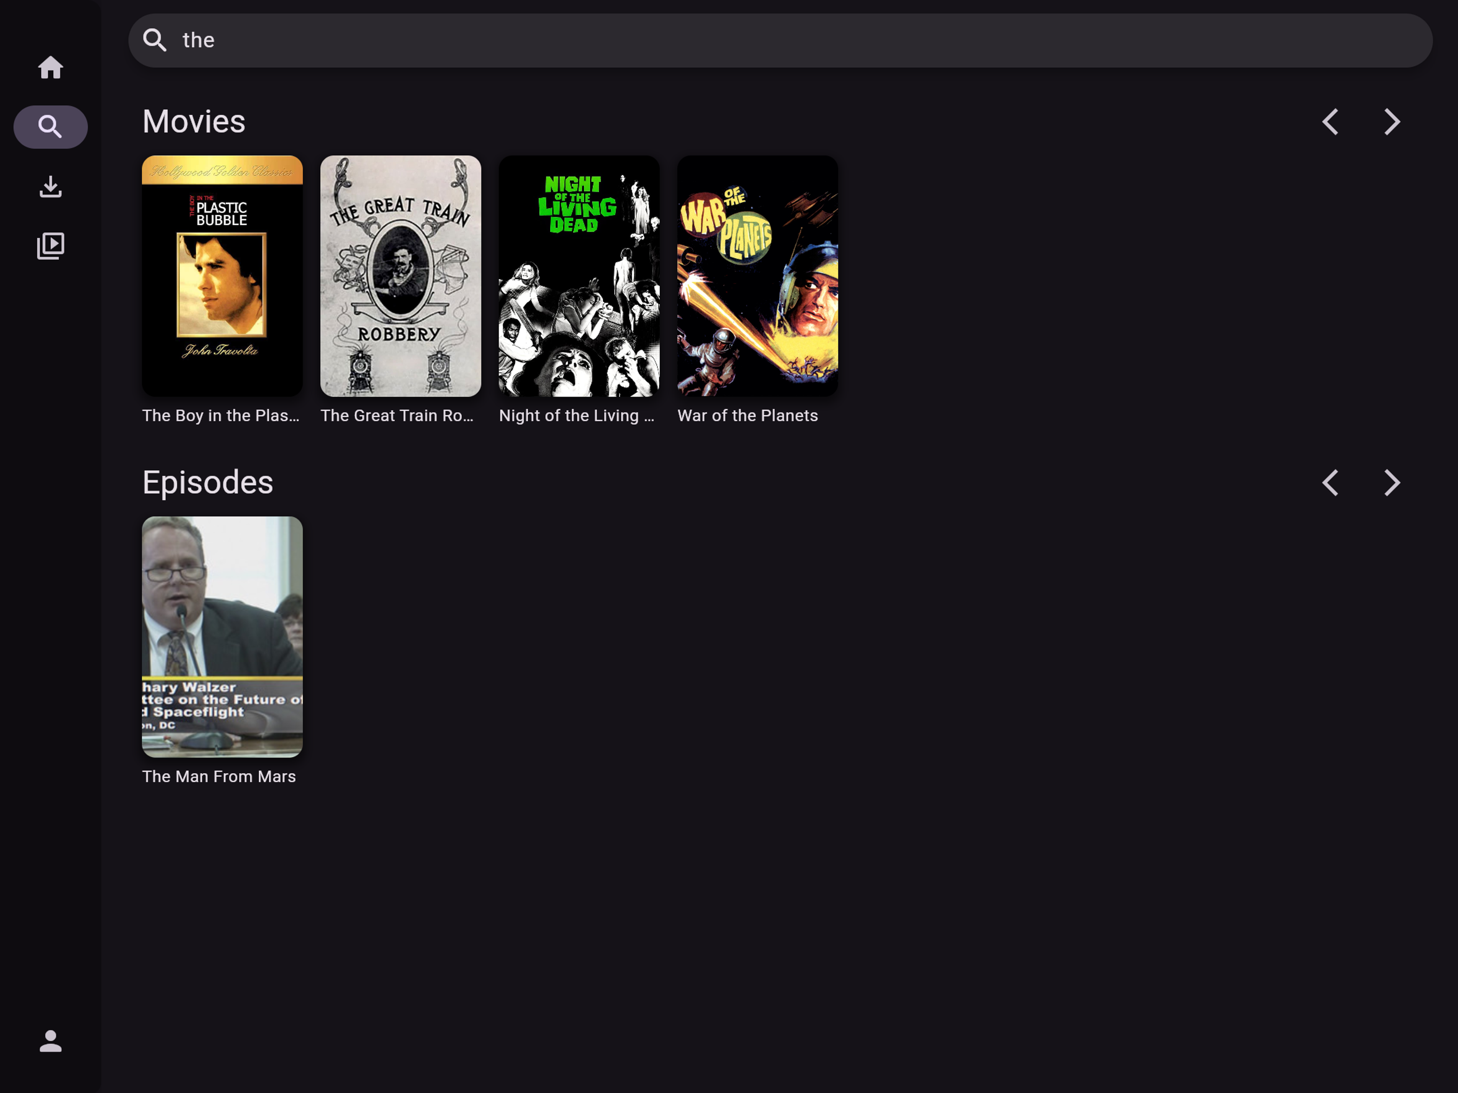Show previous Movies results
This screenshot has width=1458, height=1093.
[1330, 122]
